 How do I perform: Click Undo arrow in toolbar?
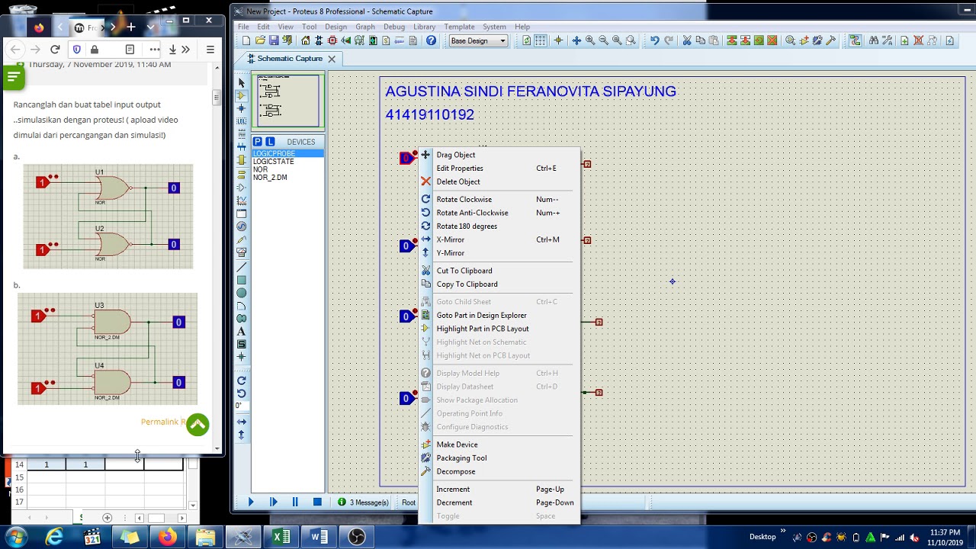pos(654,40)
